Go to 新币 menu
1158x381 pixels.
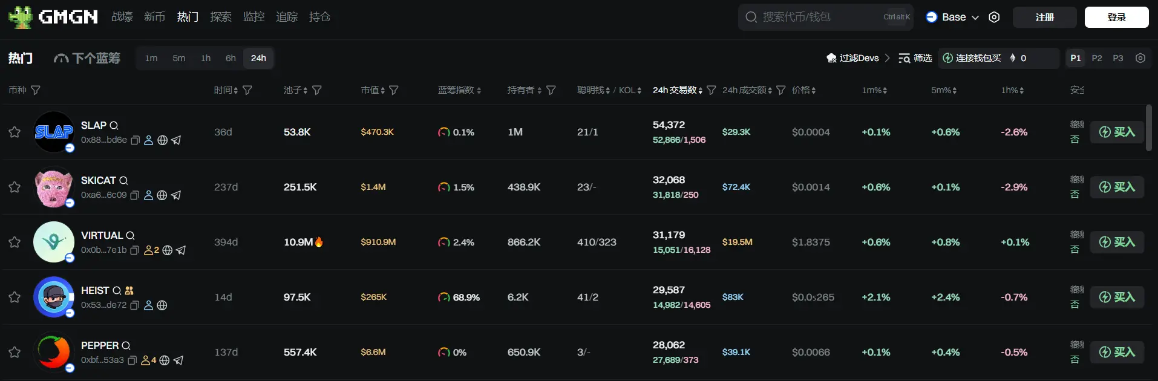coord(155,17)
